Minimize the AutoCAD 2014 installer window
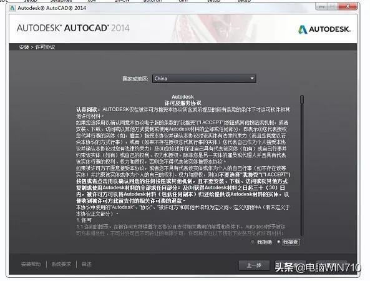The width and height of the screenshot is (370, 281). (321, 7)
